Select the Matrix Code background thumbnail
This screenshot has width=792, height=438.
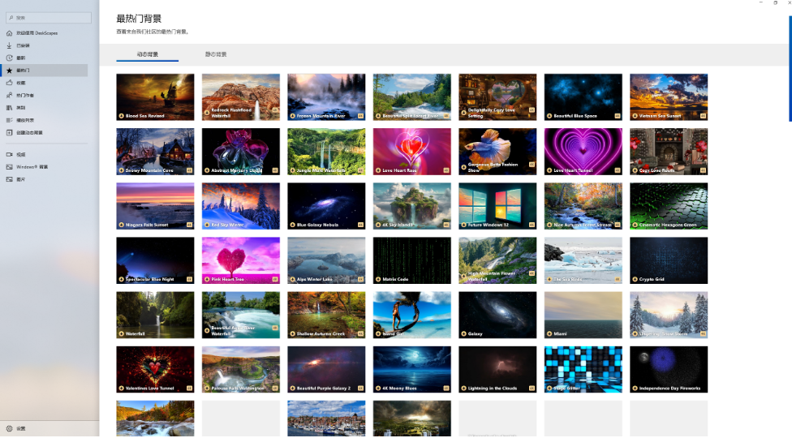[x=411, y=260]
